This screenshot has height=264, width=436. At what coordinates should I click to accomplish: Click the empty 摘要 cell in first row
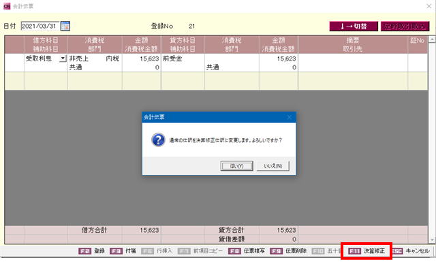353,59
